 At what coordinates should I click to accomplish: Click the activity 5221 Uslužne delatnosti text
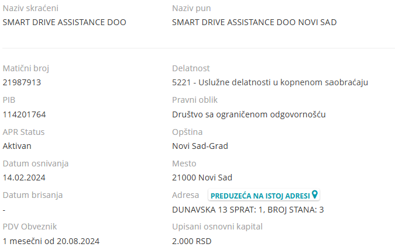click(270, 82)
